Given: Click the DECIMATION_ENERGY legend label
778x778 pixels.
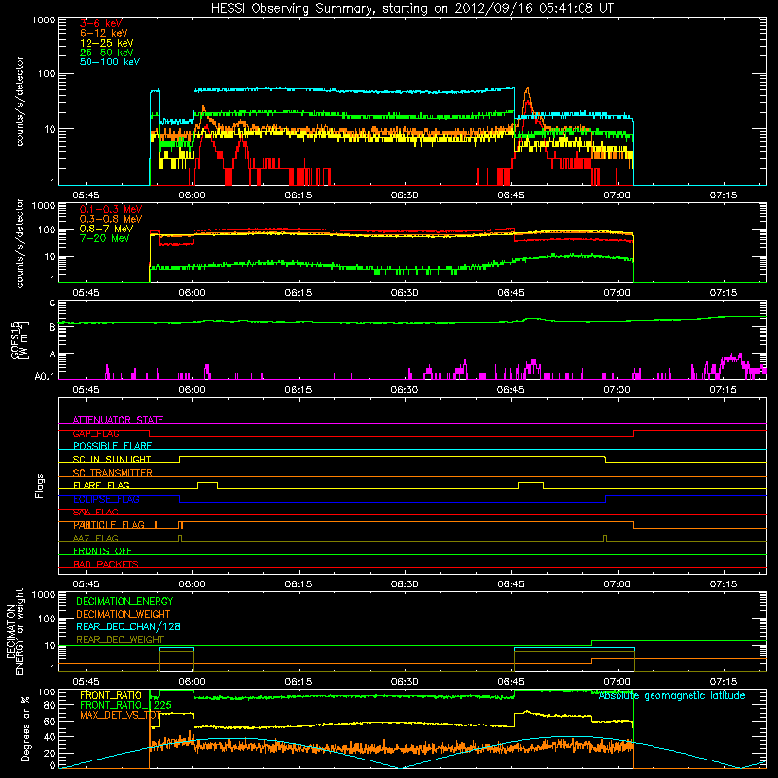Looking at the screenshot, I should [x=124, y=601].
